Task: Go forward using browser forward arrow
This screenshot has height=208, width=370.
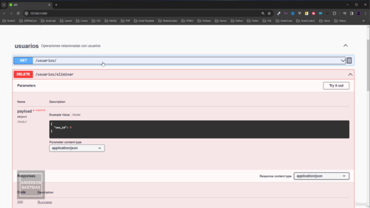Action: pos(11,13)
